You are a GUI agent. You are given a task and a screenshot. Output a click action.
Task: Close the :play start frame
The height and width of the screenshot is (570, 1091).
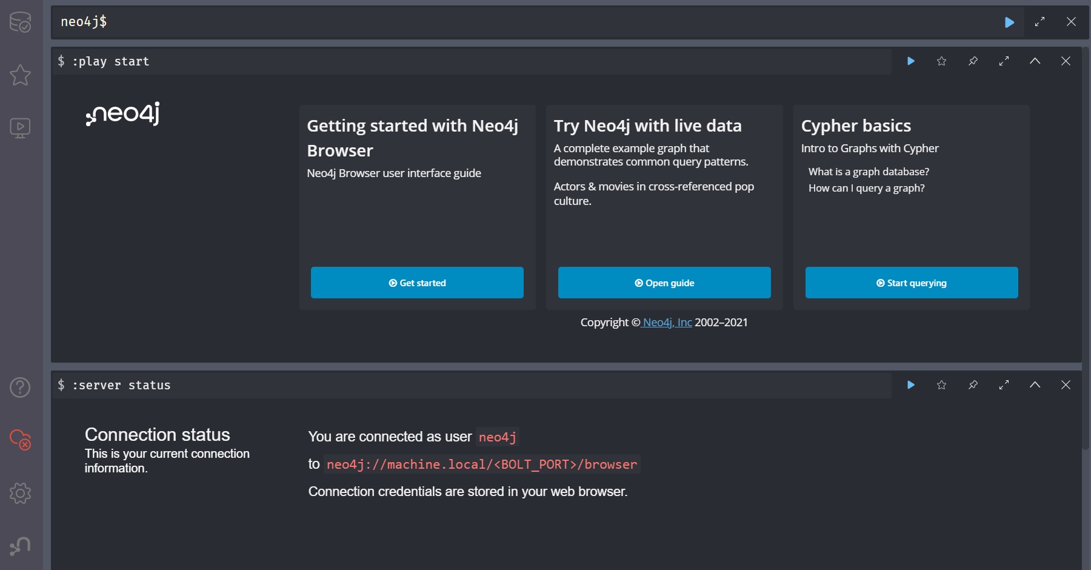(x=1066, y=61)
